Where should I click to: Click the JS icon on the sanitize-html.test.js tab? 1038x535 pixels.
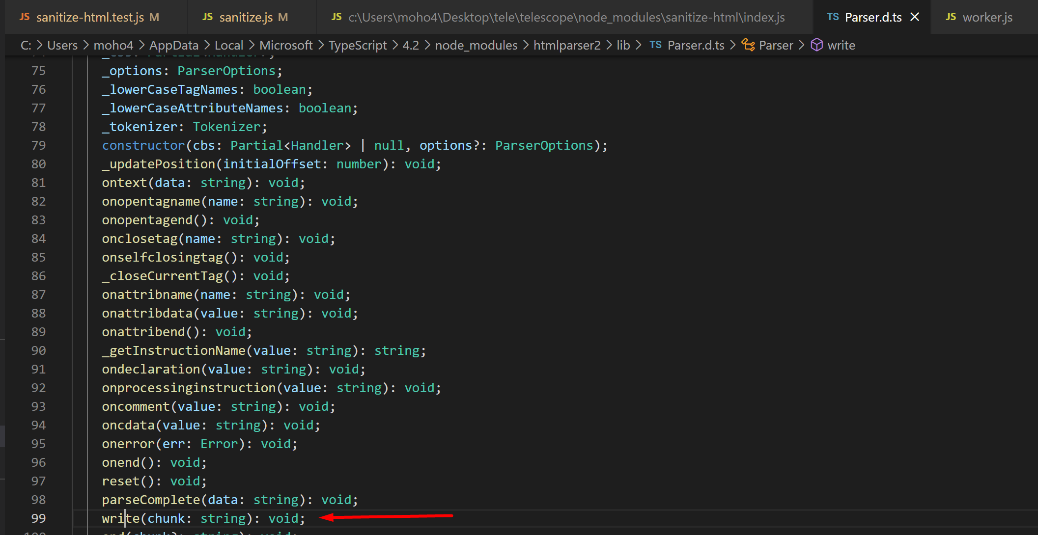(24, 17)
